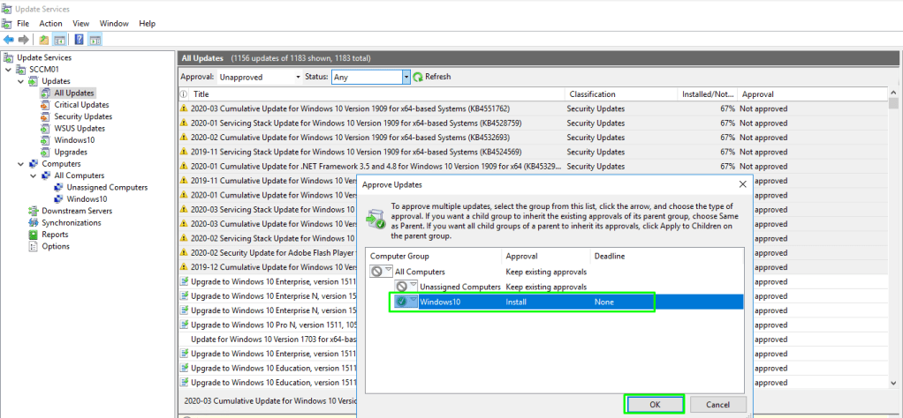Open the Status filter dropdown
This screenshot has height=418, width=903.
tap(406, 78)
